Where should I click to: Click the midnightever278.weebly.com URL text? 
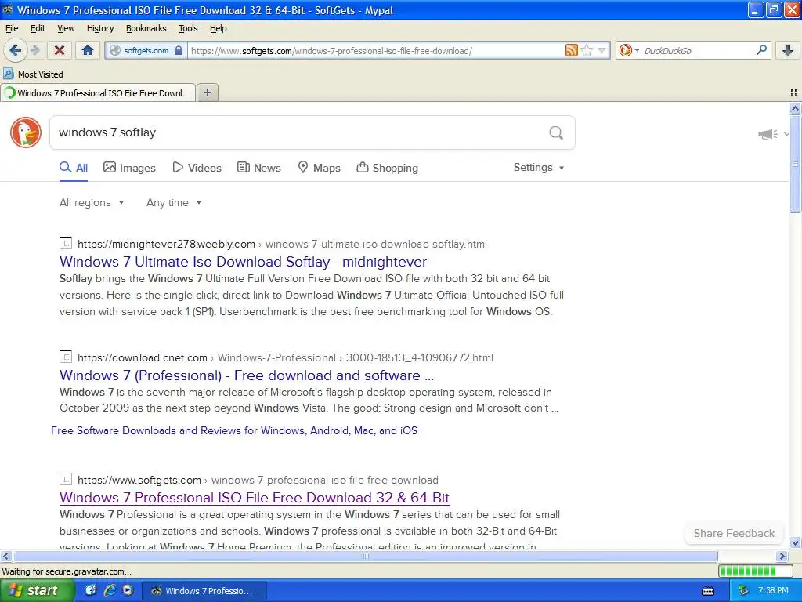[x=166, y=245]
